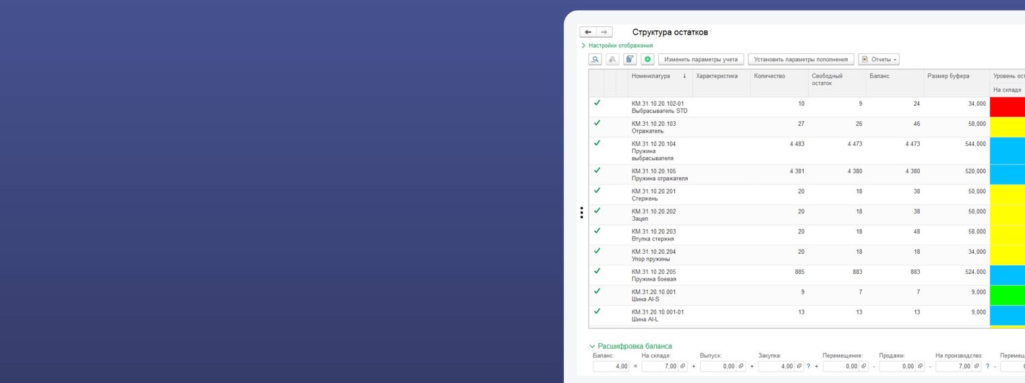Select КМ.31.10.20.104 Пружина выбрасывателя name cell
Image resolution: width=1025 pixels, height=383 pixels.
click(660, 151)
